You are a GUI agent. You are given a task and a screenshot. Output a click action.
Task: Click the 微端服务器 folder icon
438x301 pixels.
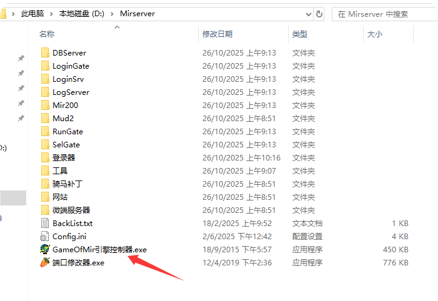pyautogui.click(x=44, y=210)
